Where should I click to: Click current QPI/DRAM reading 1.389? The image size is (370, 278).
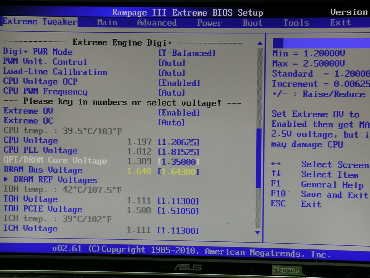click(139, 161)
